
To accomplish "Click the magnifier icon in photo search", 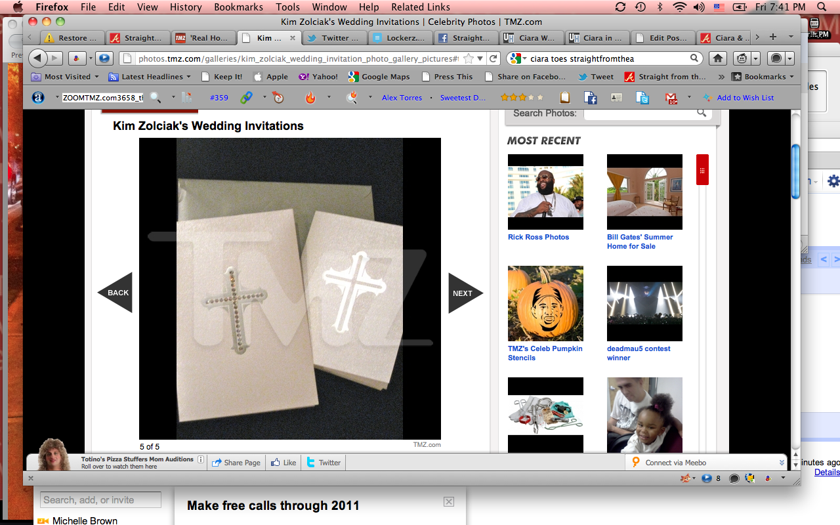I will [x=702, y=113].
